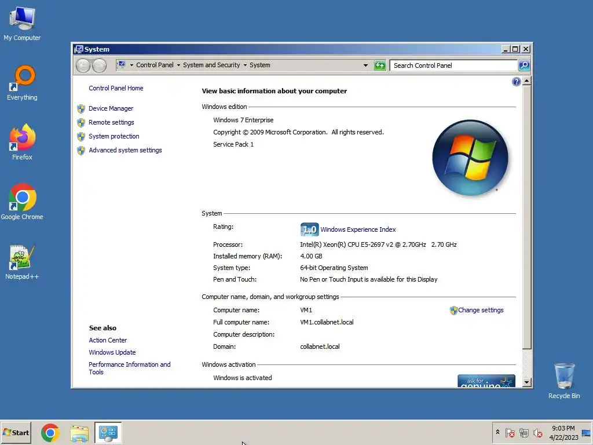Click Control Panel breadcrumb

pos(155,65)
